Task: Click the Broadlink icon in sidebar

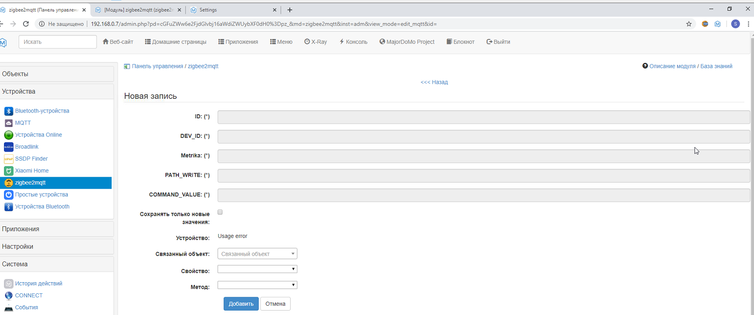Action: click(8, 147)
